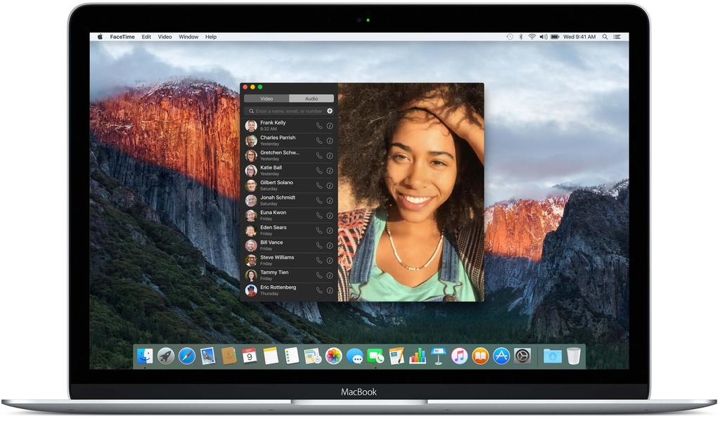720x421 pixels.
Task: Select the Euna Kwon entry
Action: click(289, 216)
